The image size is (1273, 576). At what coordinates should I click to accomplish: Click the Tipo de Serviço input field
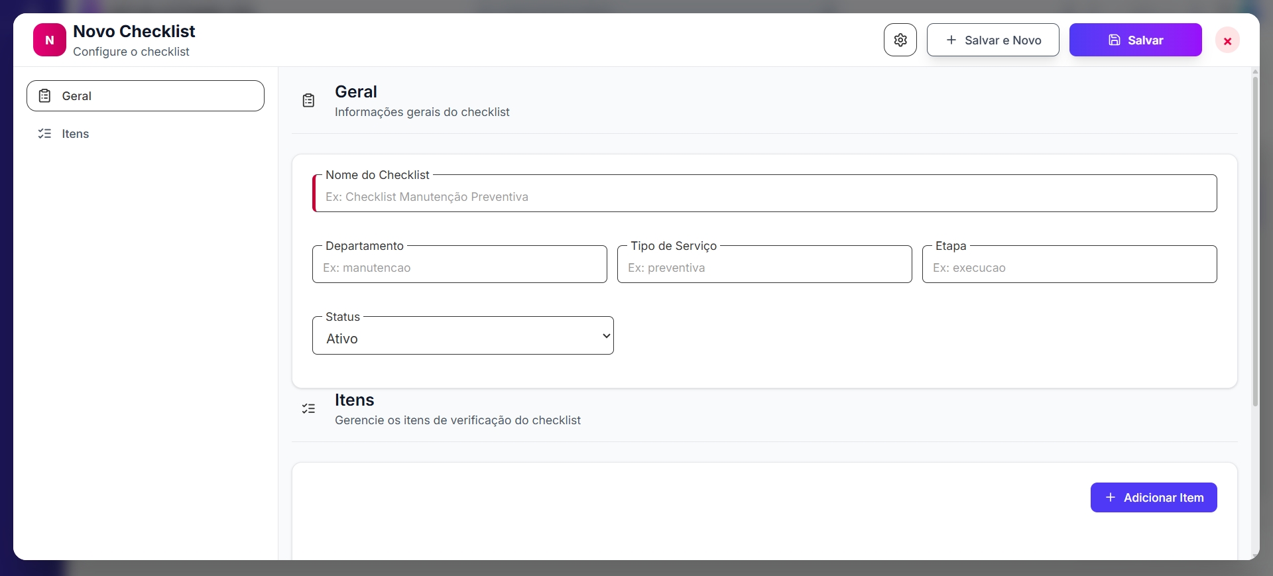pos(764,268)
